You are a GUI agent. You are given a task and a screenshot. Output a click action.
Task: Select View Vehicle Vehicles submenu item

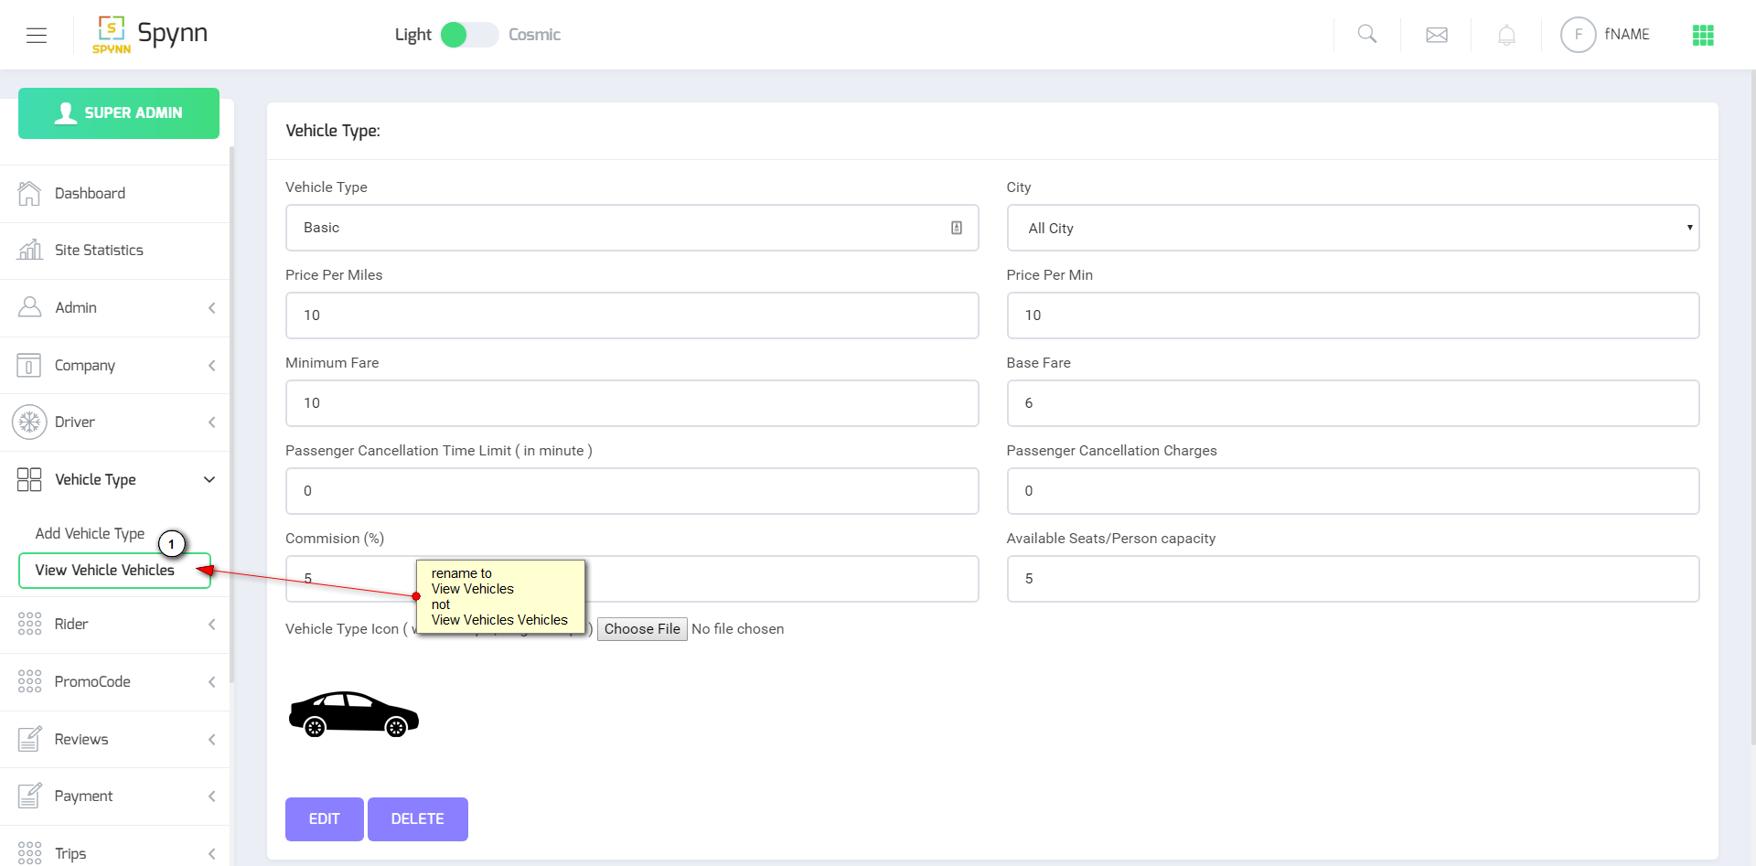(104, 570)
